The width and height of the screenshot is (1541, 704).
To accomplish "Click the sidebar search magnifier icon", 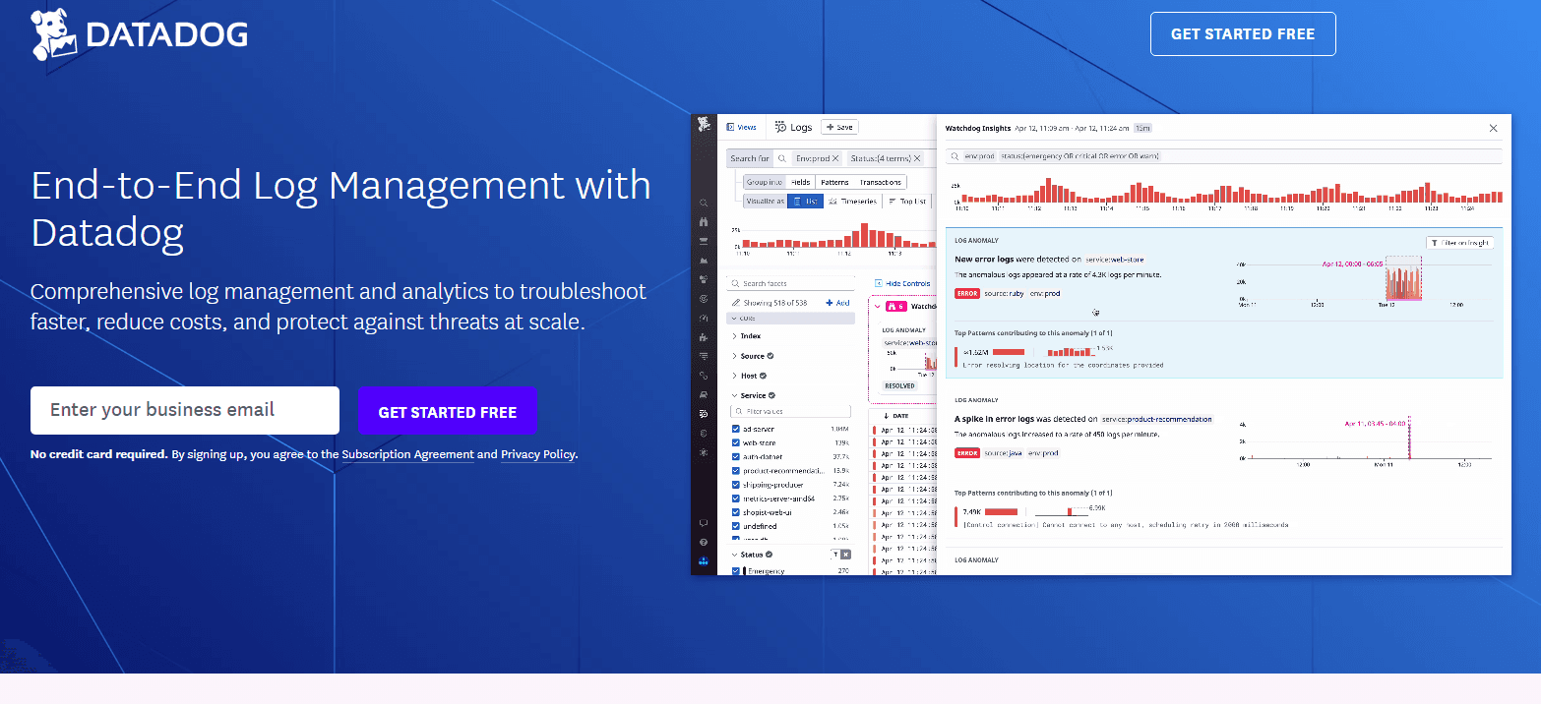I will (704, 204).
